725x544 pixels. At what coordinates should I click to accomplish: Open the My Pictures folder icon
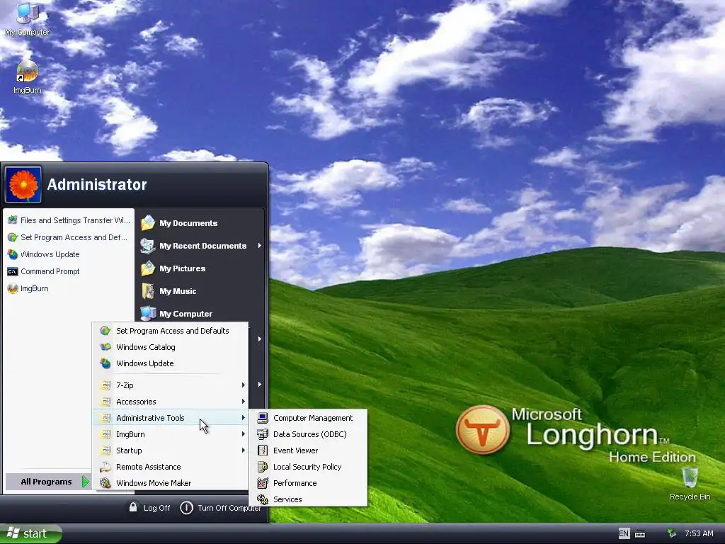click(x=148, y=268)
